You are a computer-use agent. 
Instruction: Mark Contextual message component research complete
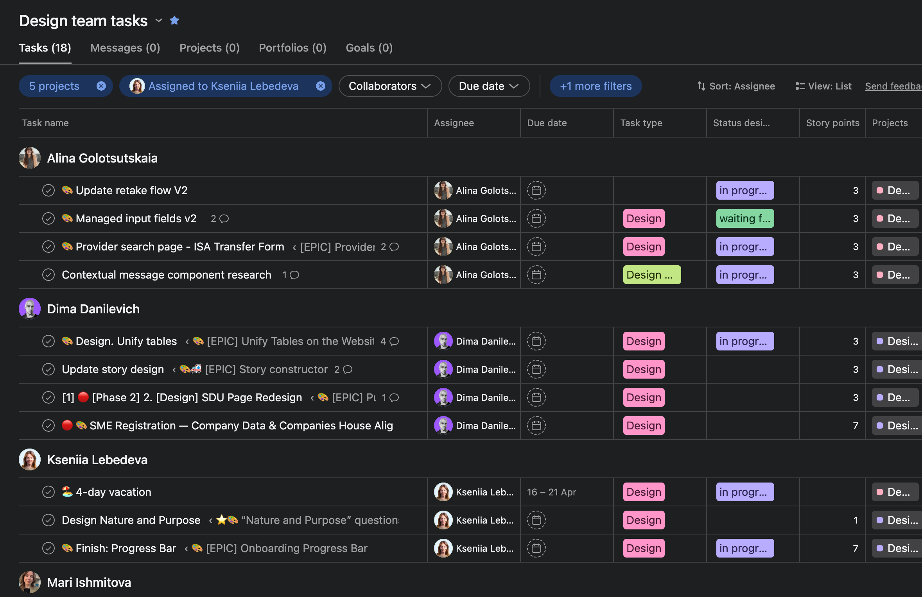tap(48, 275)
